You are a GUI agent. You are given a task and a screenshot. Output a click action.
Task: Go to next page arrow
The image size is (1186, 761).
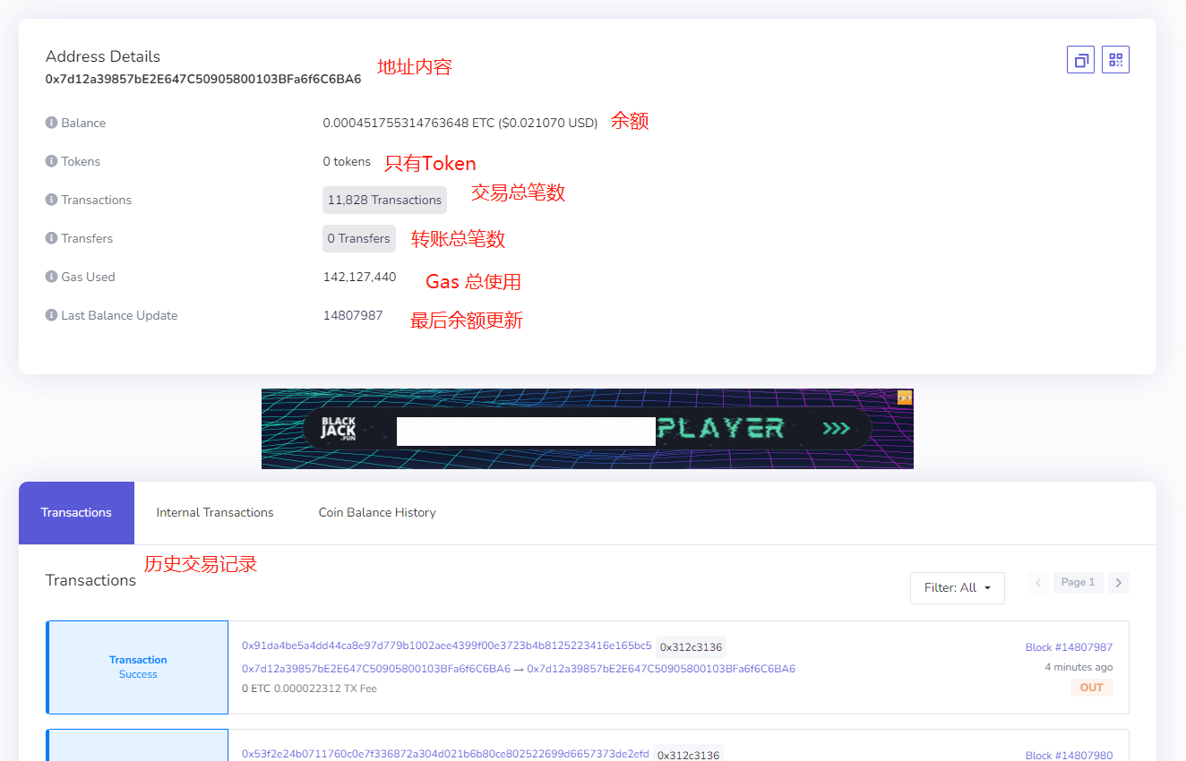[x=1118, y=583]
